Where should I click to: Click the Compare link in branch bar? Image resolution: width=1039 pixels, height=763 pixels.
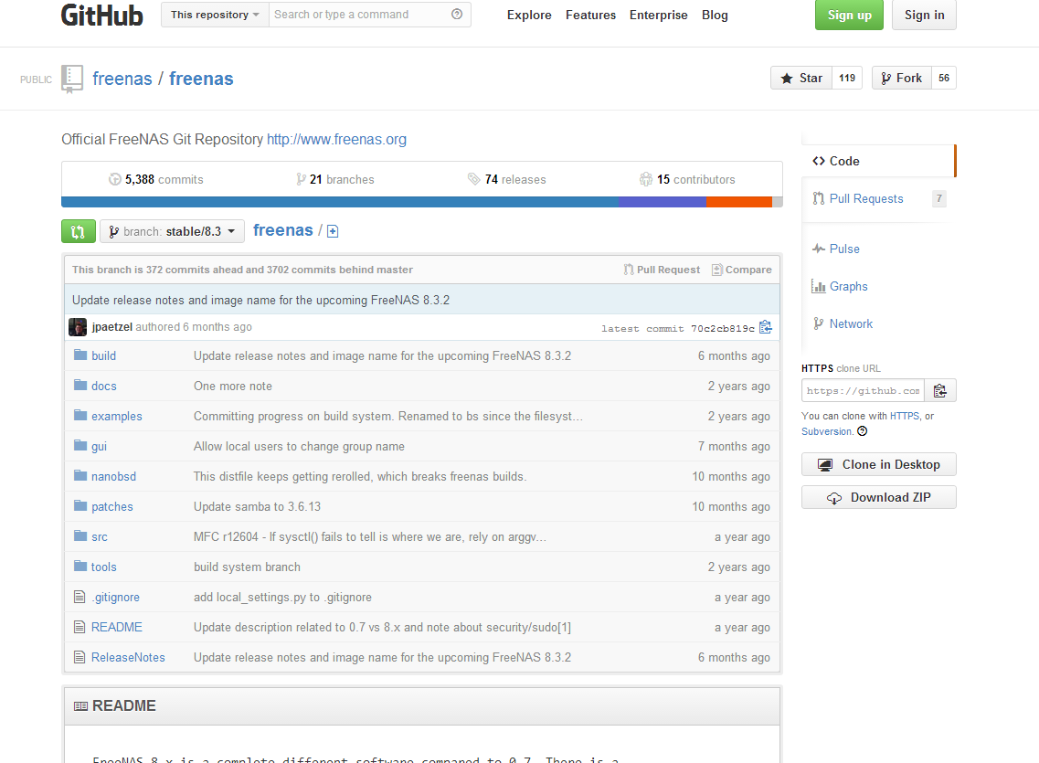pos(741,270)
